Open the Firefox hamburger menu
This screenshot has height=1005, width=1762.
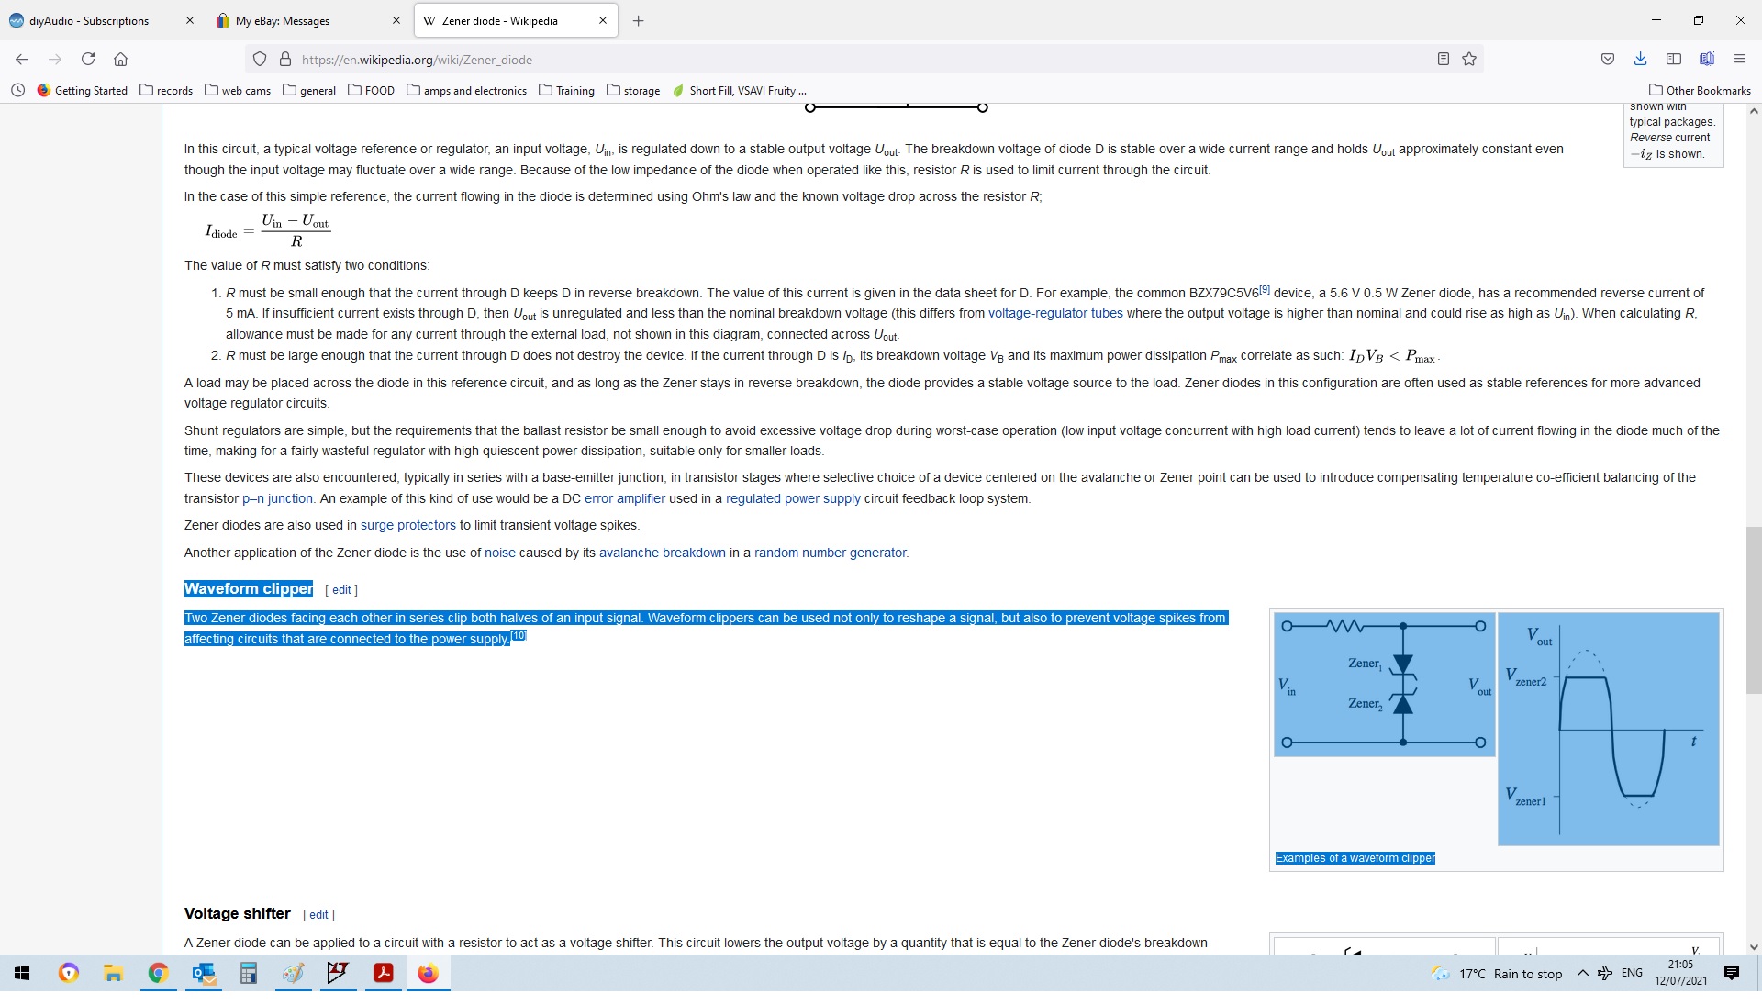1740,60
